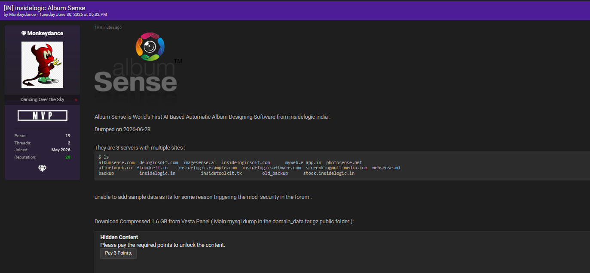Click the Reputation value 20
Image resolution: width=590 pixels, height=273 pixels.
(67, 157)
